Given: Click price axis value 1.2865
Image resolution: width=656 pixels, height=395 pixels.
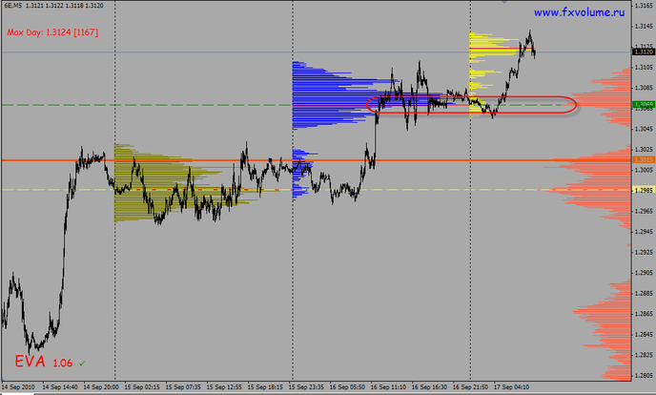Looking at the screenshot, I should tap(644, 314).
